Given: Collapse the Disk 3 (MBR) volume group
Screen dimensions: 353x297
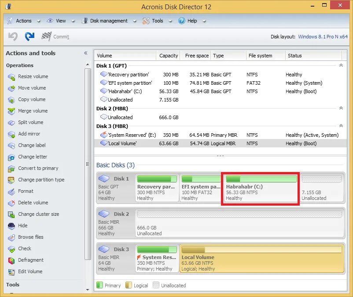Looking at the screenshot, I should coord(341,126).
